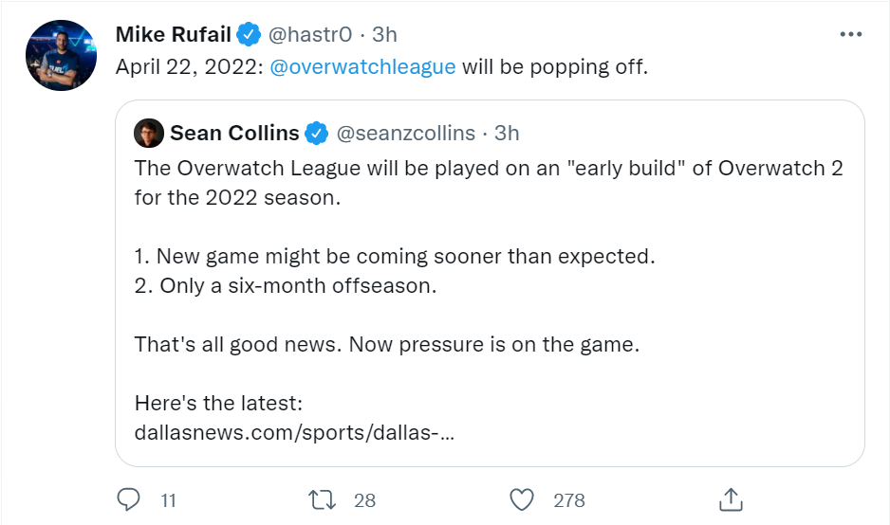The width and height of the screenshot is (890, 525).
Task: Click the @hastr0 handle
Action: 310,35
